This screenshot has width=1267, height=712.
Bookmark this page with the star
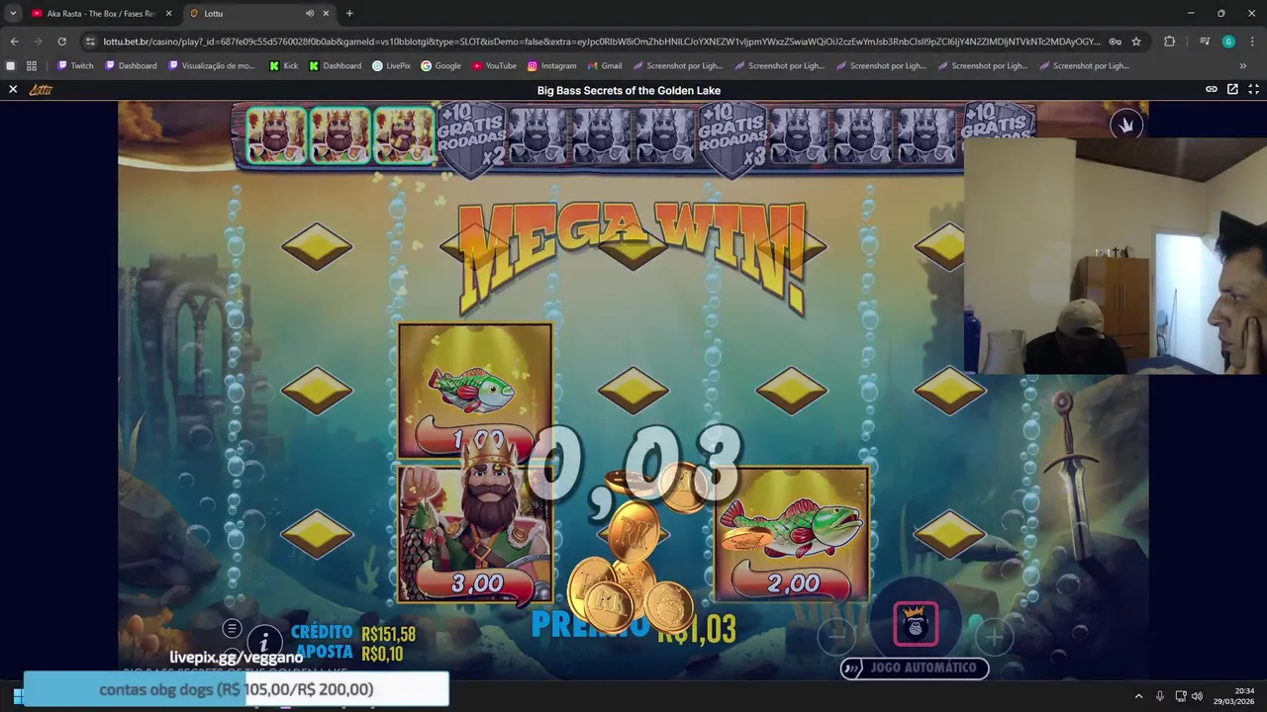tap(1136, 42)
